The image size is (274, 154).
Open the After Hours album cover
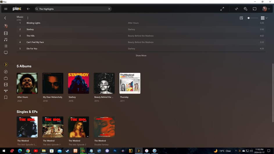tap(27, 83)
